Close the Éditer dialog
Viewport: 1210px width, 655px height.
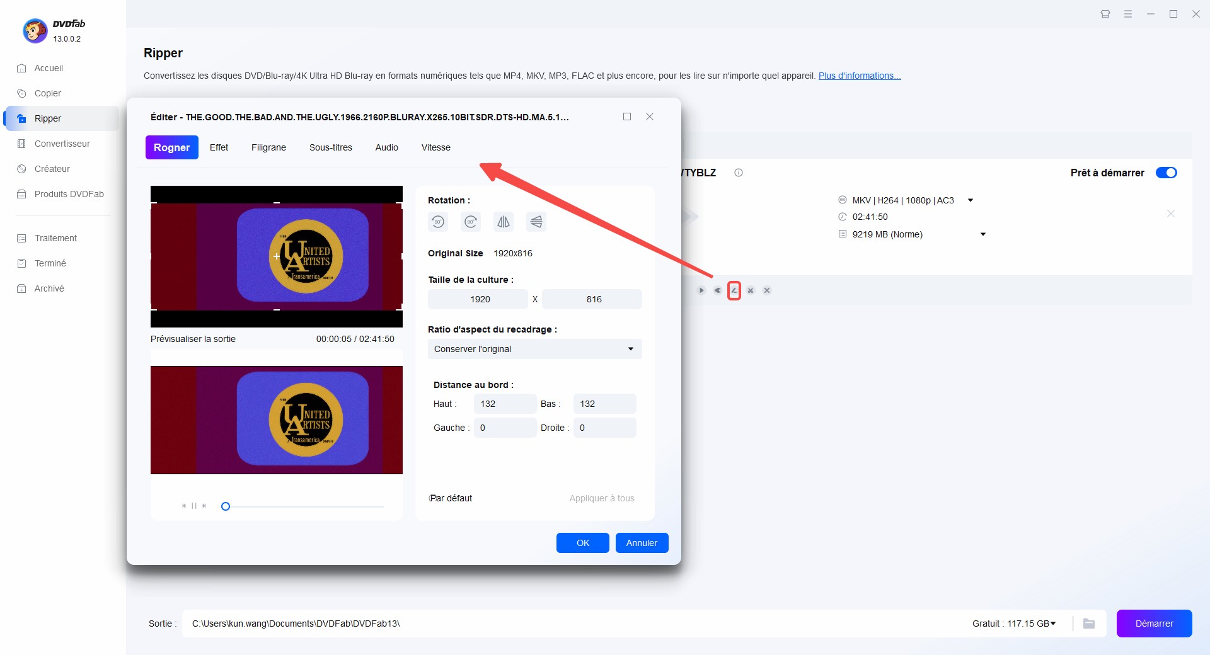(650, 117)
